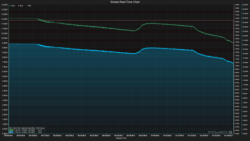Click the 9.500V voltage axis label
Screen dimensions: 250x141
pos(4,43)
